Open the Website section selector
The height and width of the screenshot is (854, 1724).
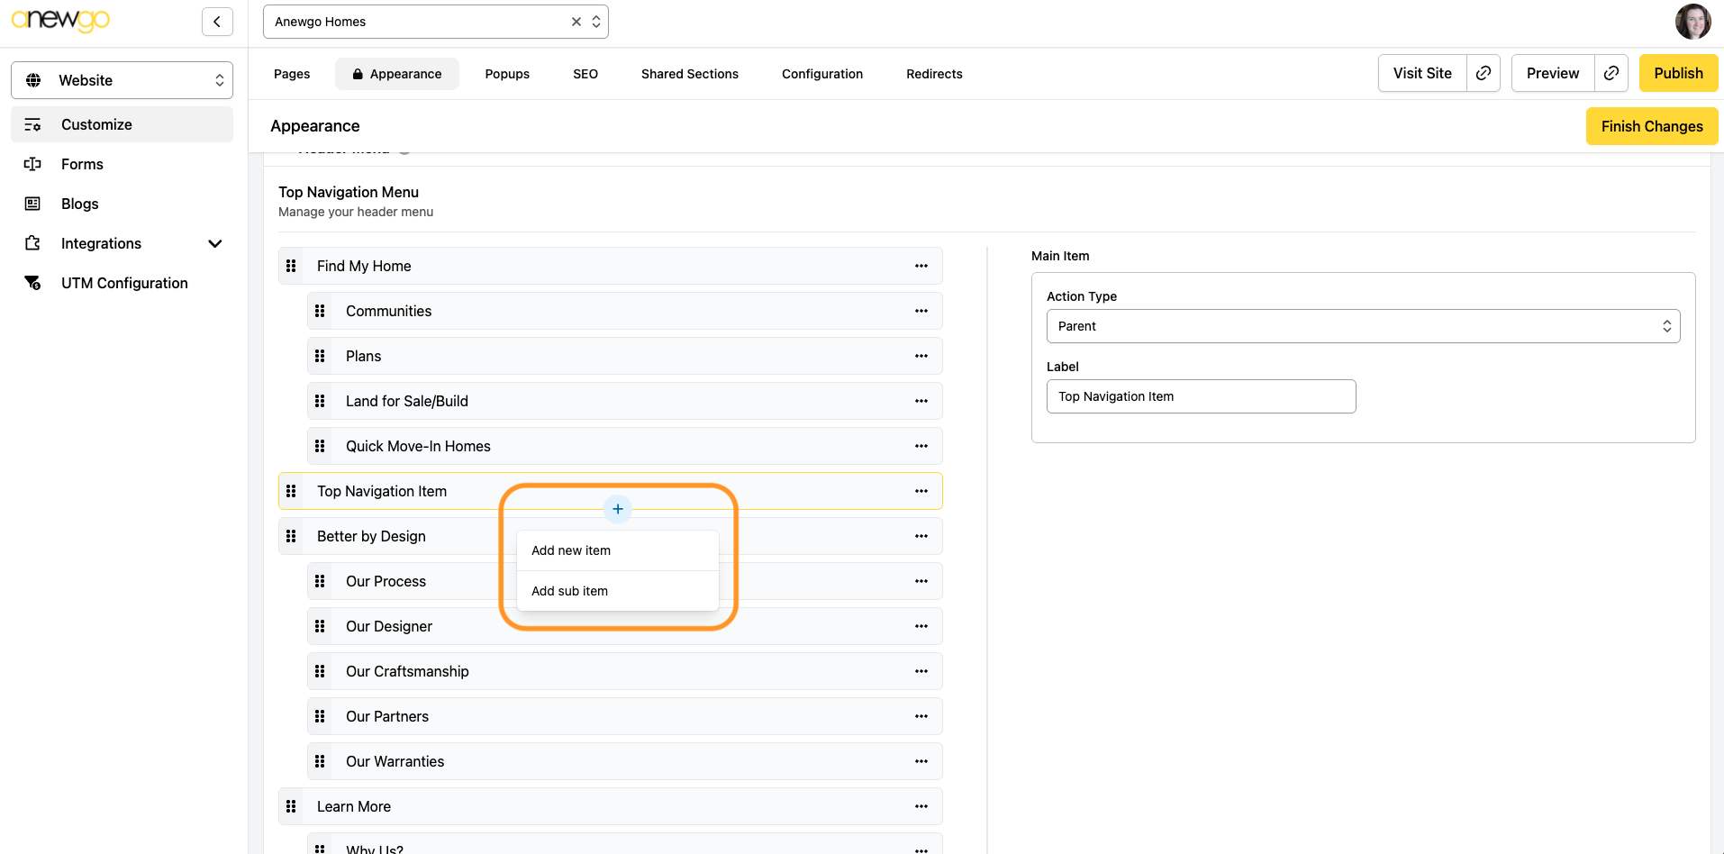click(x=122, y=80)
